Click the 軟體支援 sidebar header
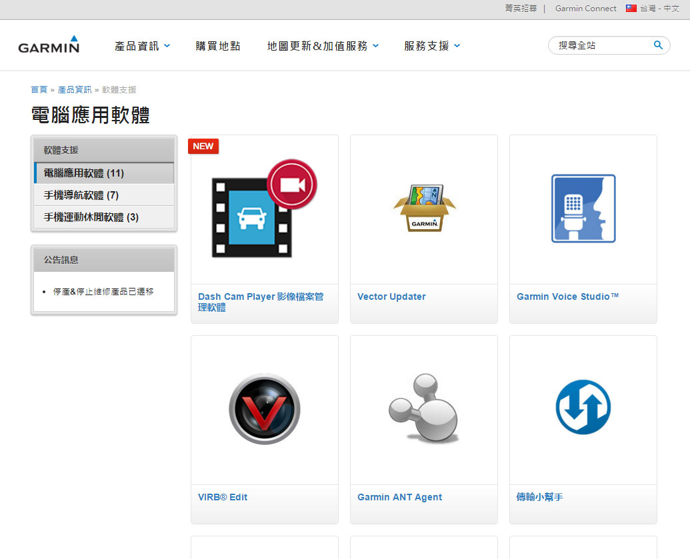The image size is (690, 559). point(104,150)
